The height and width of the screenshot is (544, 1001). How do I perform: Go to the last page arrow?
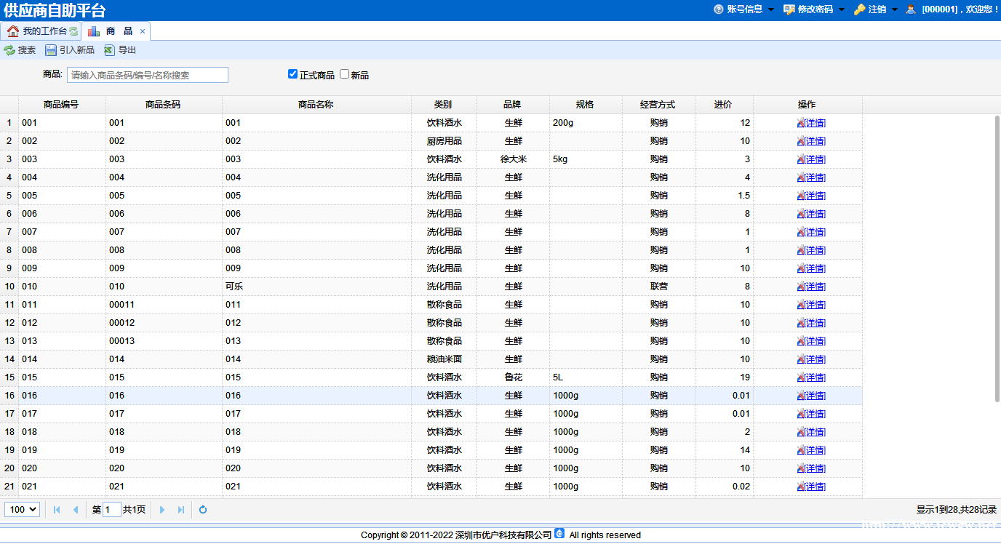(x=181, y=510)
